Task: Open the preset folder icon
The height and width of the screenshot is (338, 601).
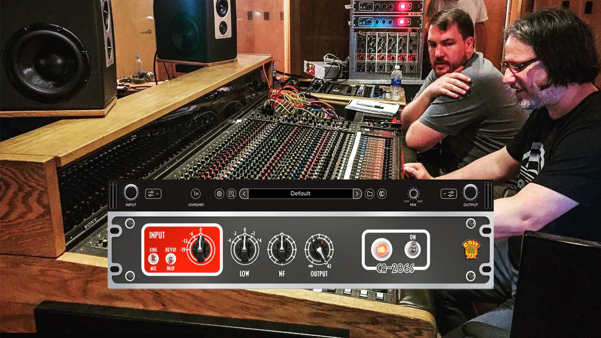Action: [x=370, y=193]
